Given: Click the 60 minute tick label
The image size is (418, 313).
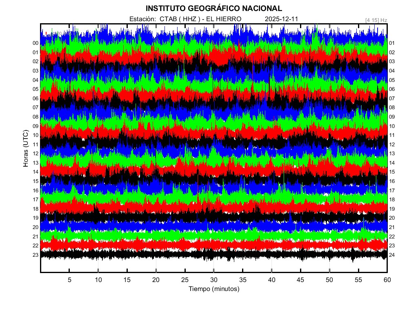Looking at the screenshot, I should click(x=387, y=280).
